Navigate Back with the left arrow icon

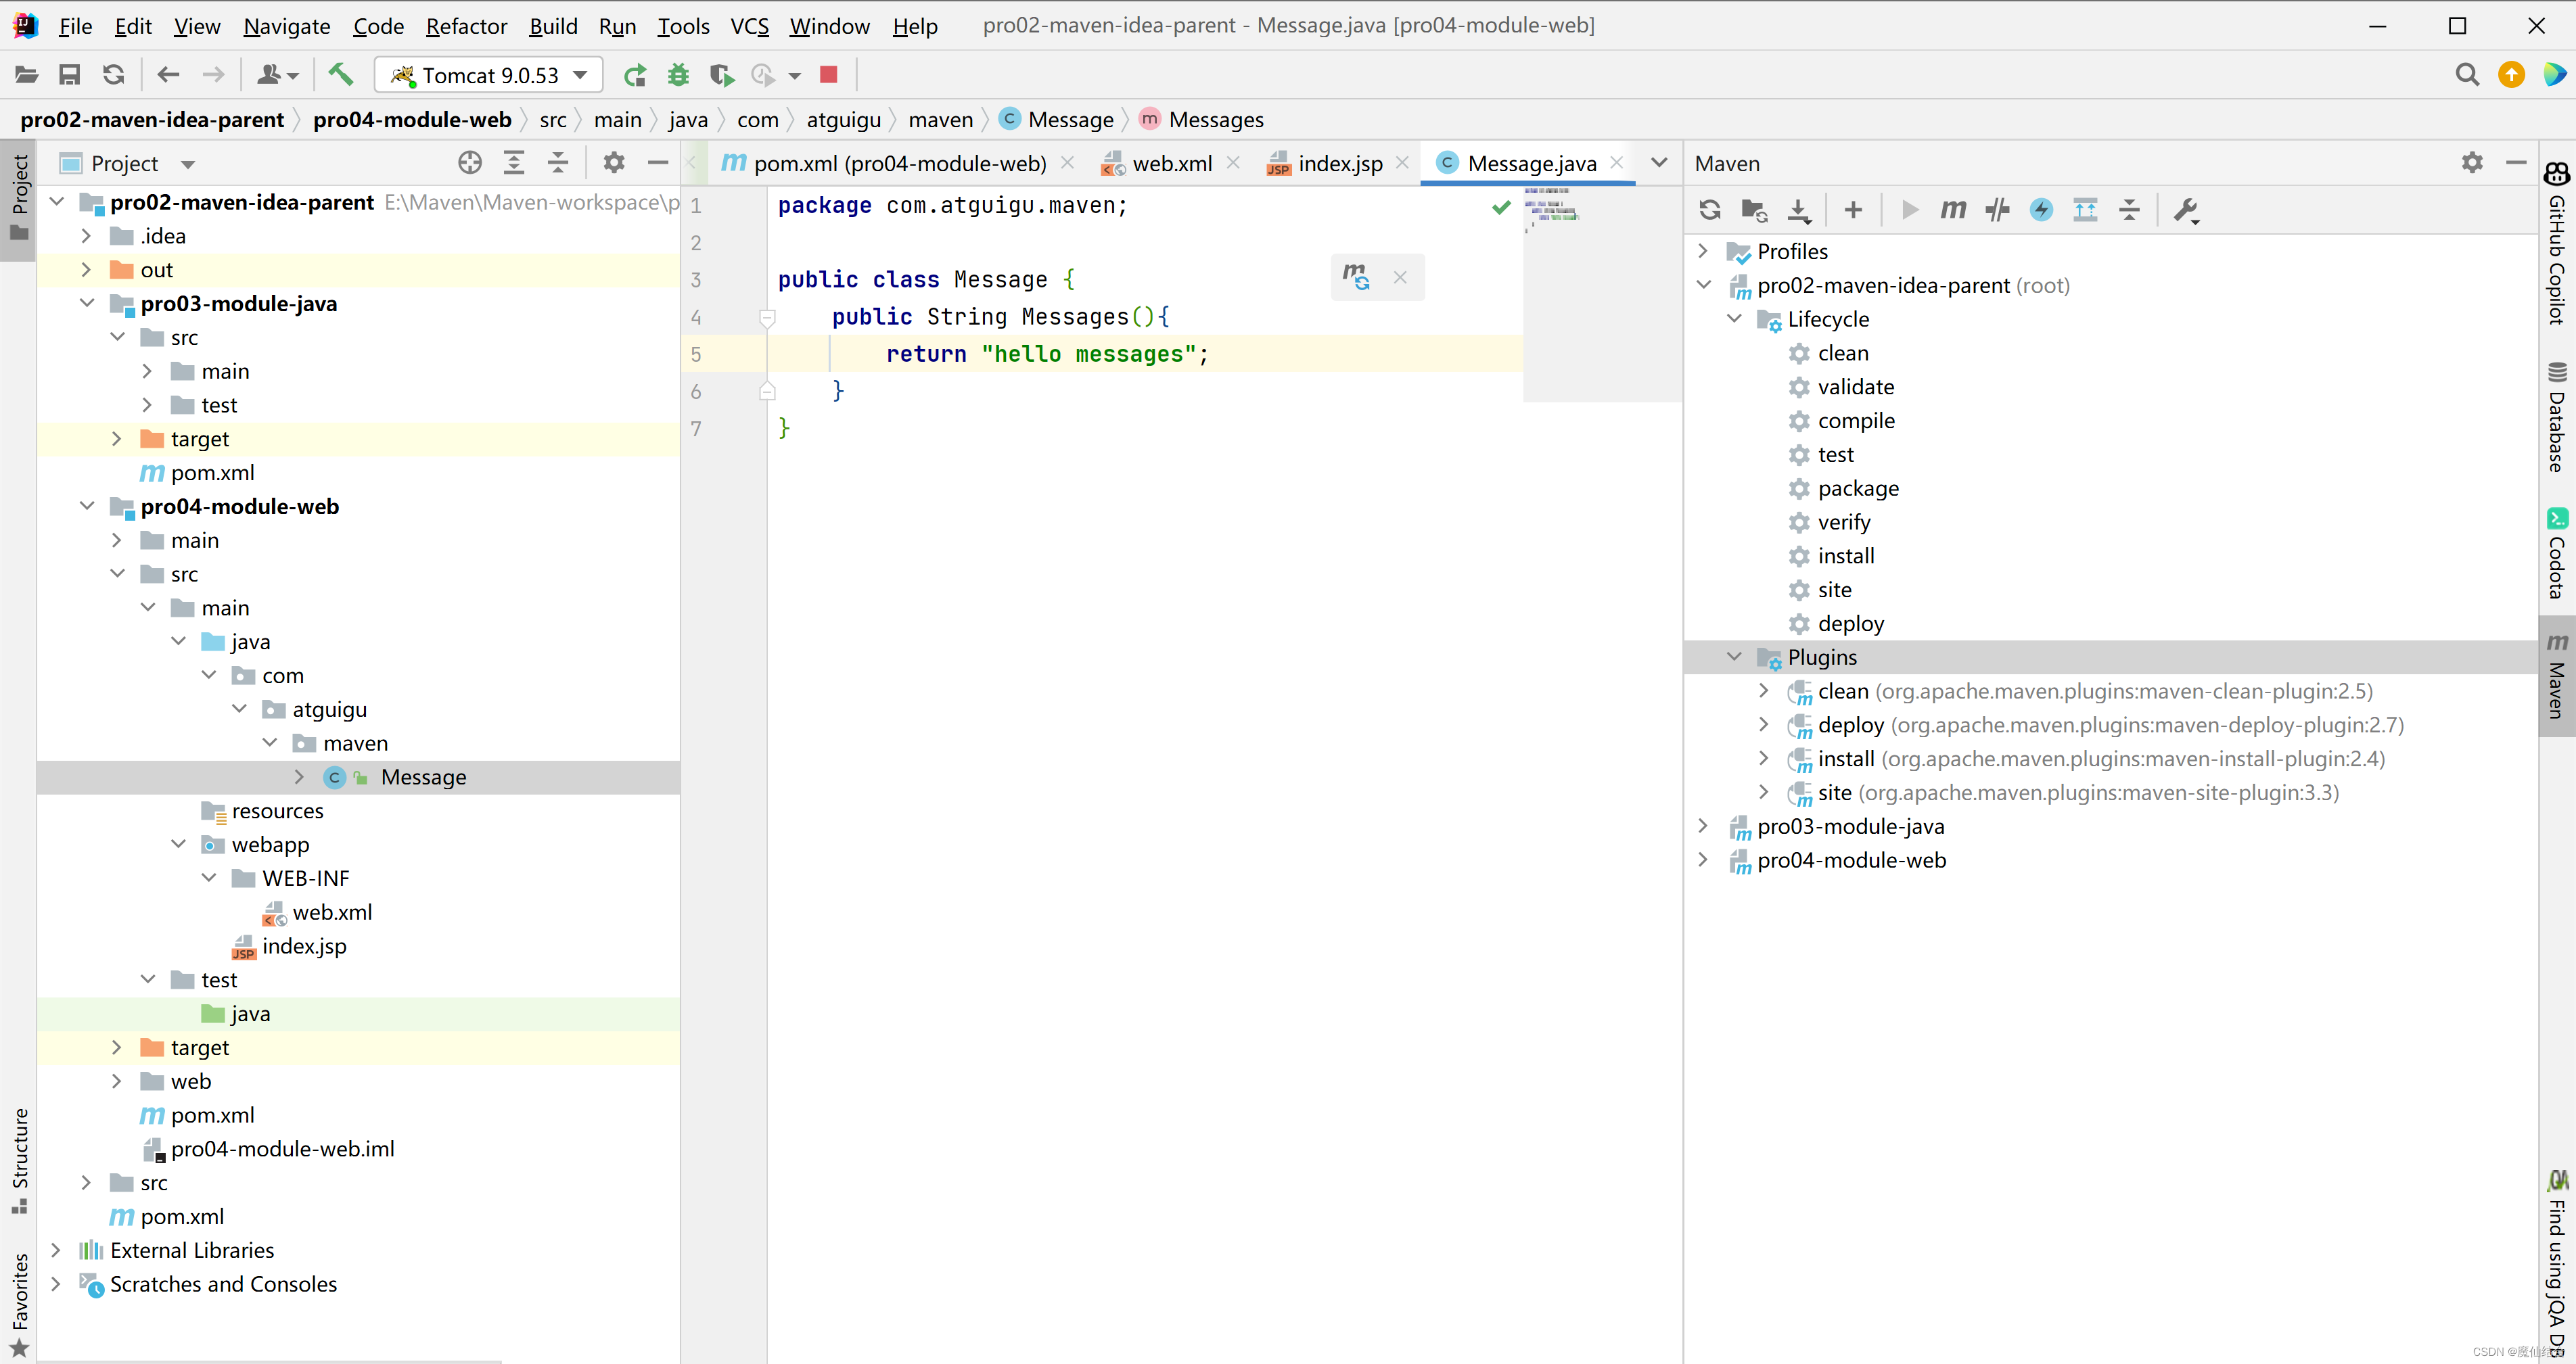(168, 75)
